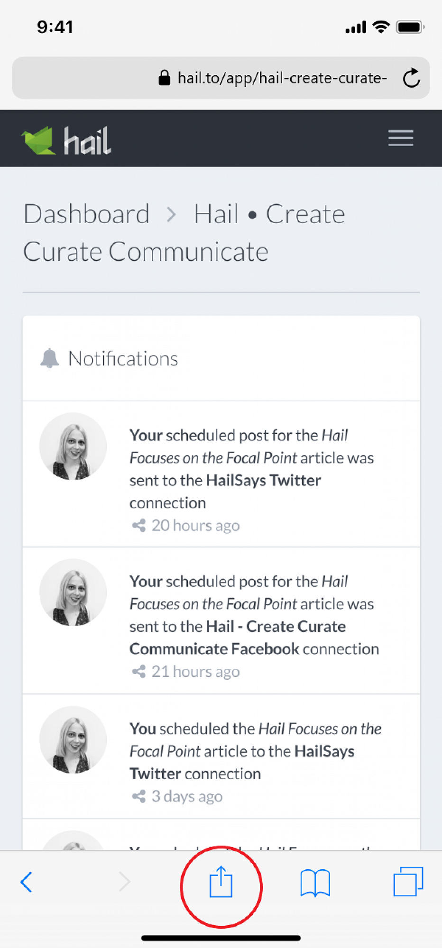Screen dimensions: 442x948
Task: Open the Facebook connection notification
Action: (x=254, y=615)
